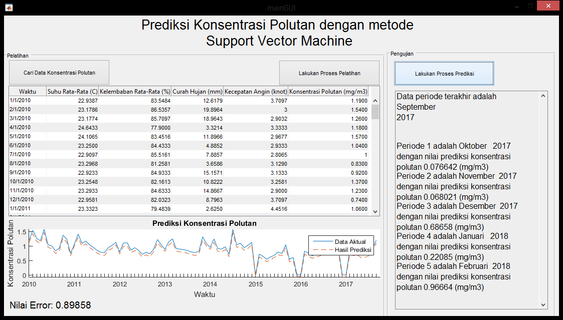Select Kecepatan Angin (knot) column header
The width and height of the screenshot is (563, 320).
tap(256, 92)
